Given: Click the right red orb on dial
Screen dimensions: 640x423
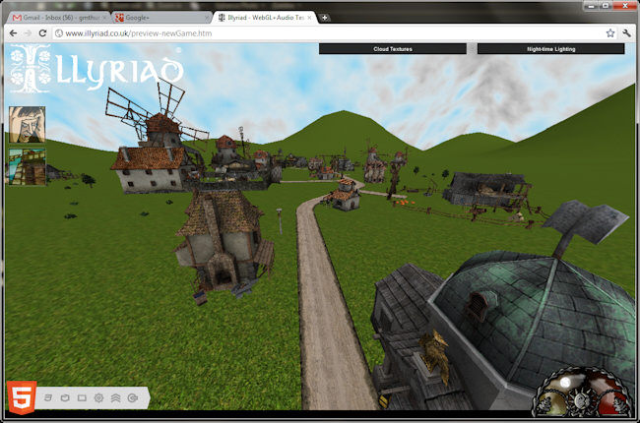Looking at the screenshot, I should coord(611,404).
